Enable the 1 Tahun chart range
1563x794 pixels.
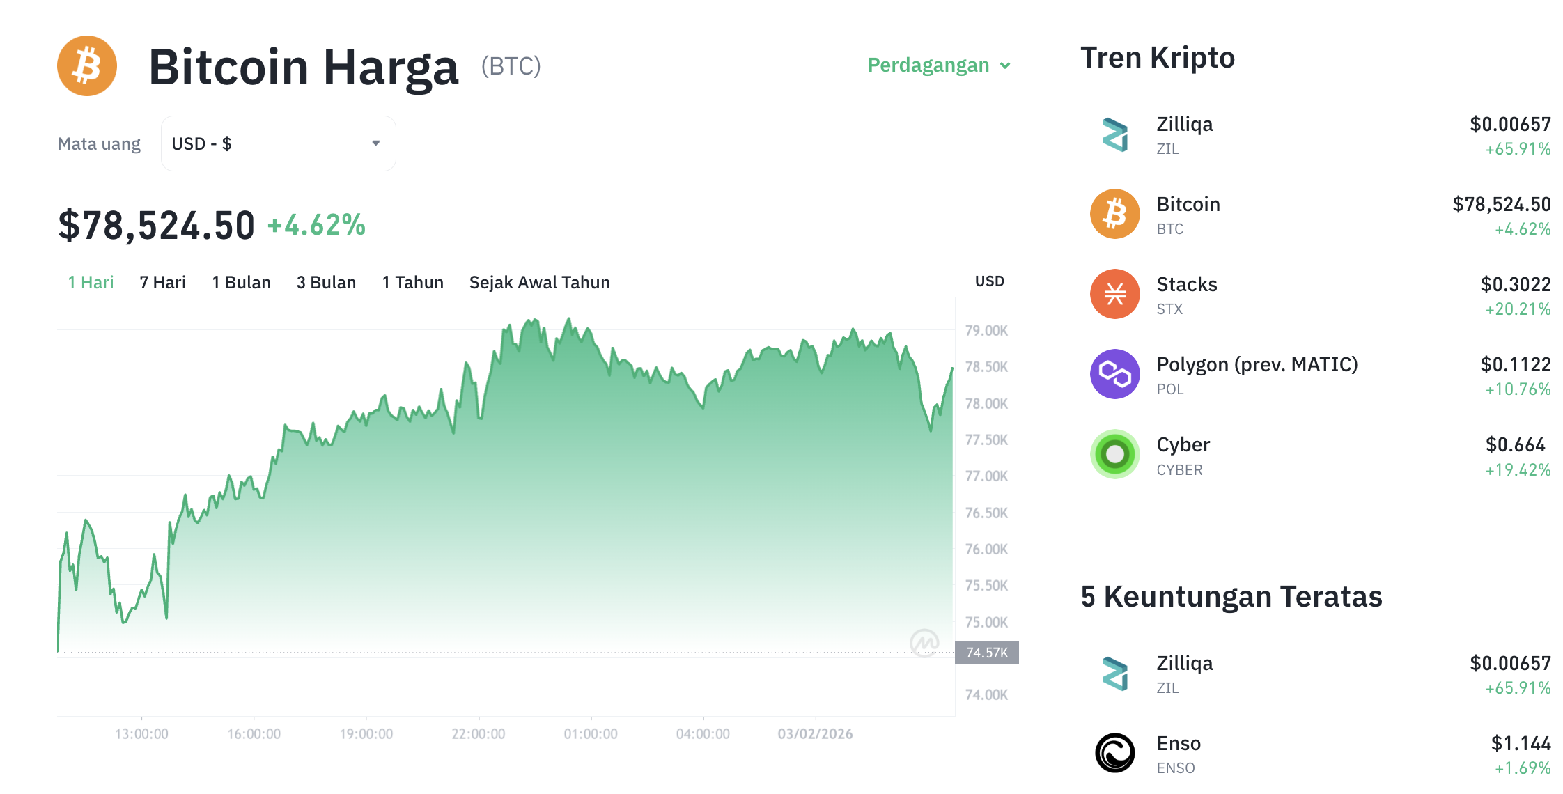[x=412, y=282]
